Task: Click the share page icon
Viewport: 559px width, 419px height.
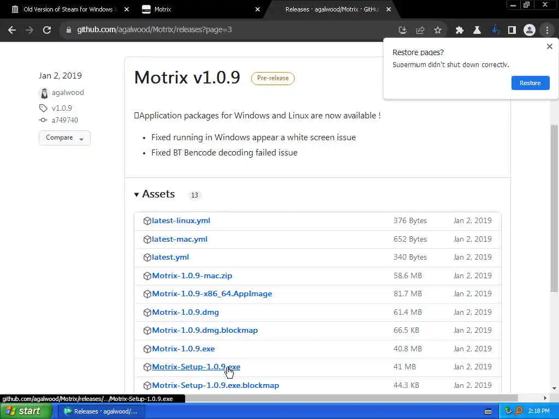Action: click(x=420, y=31)
